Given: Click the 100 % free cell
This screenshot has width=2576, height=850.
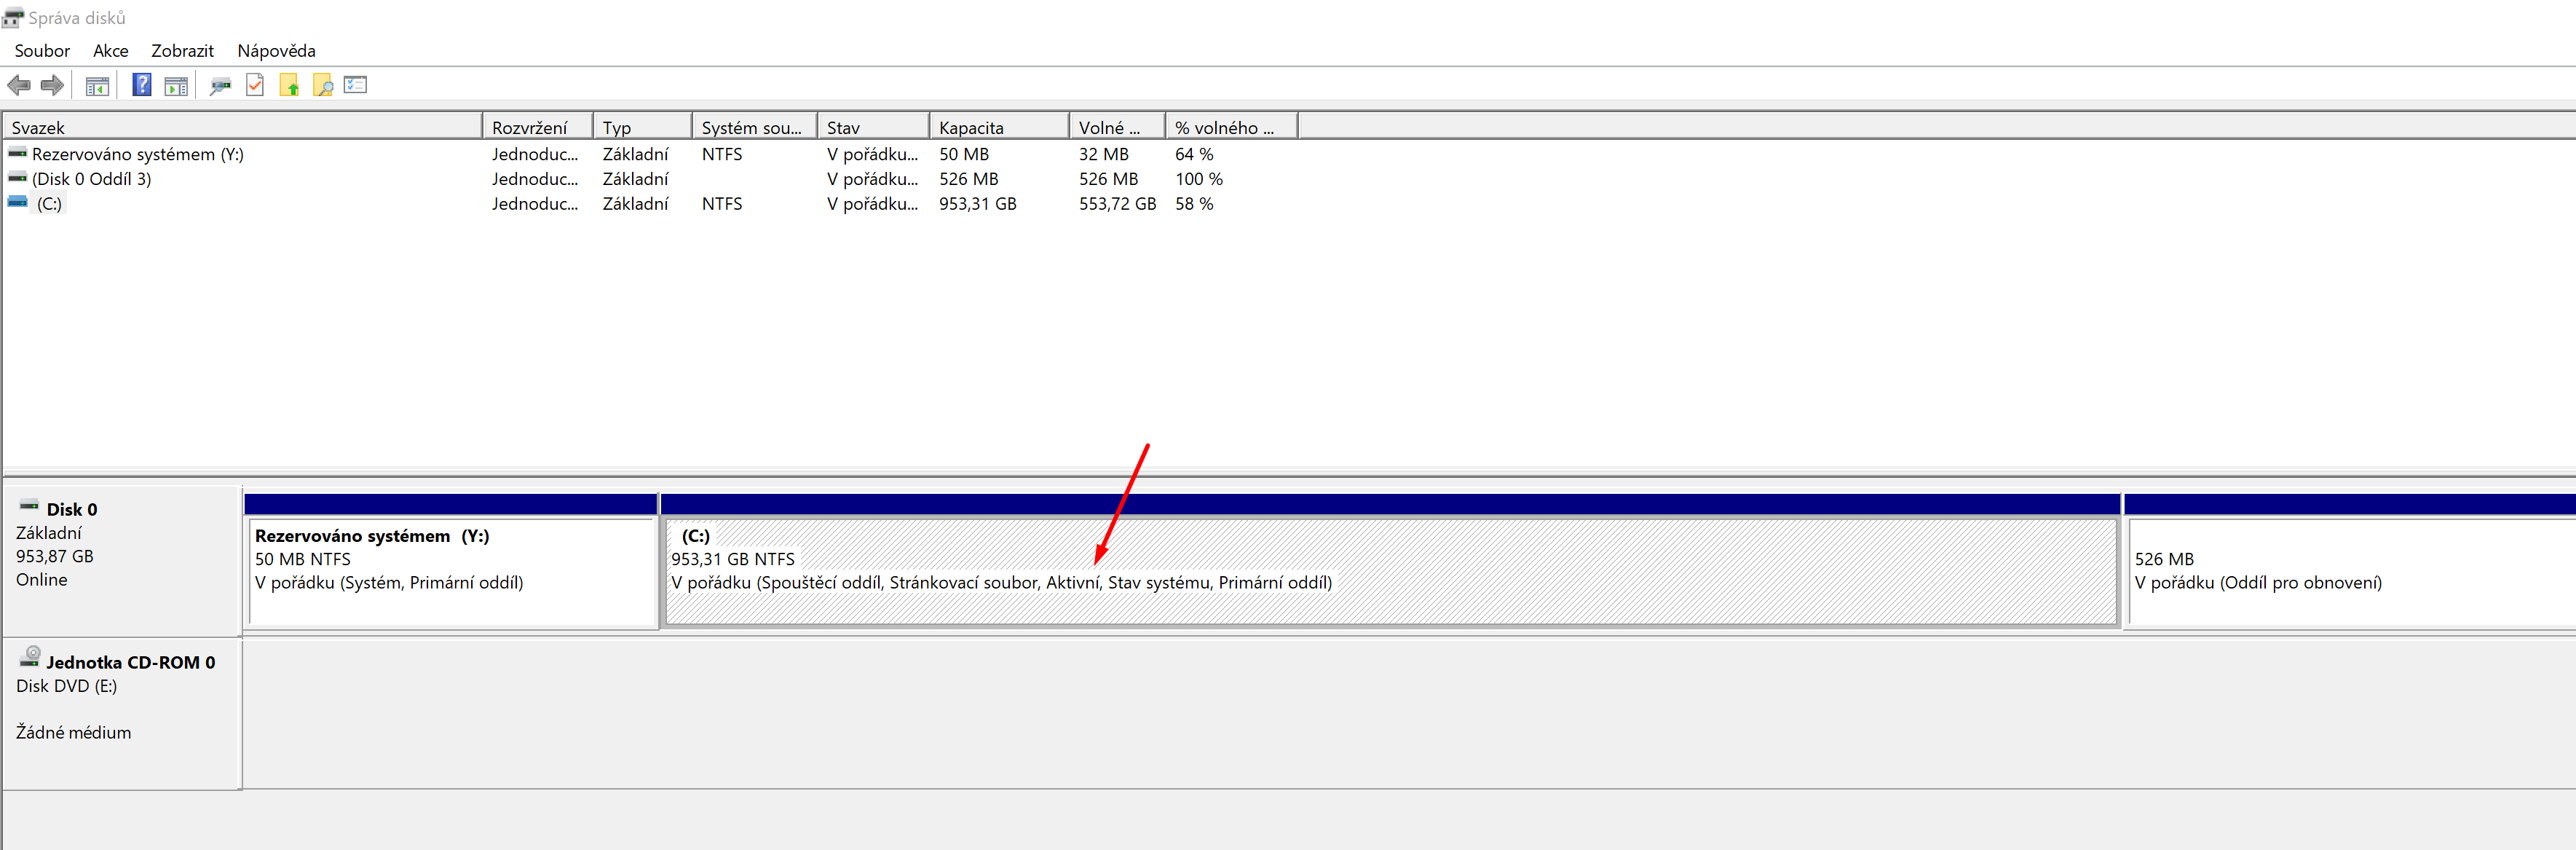Looking at the screenshot, I should [x=1199, y=179].
